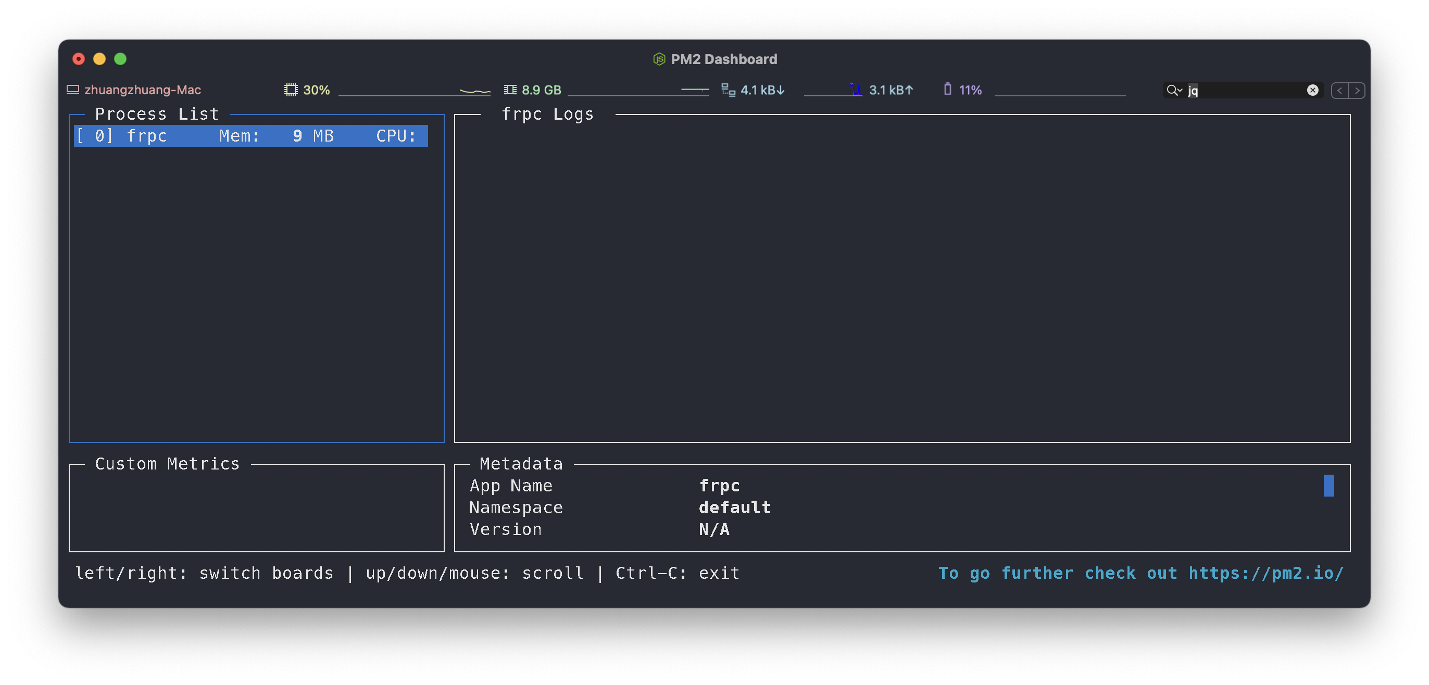Click the Namespace value "default"
The height and width of the screenshot is (685, 1429).
click(x=734, y=508)
